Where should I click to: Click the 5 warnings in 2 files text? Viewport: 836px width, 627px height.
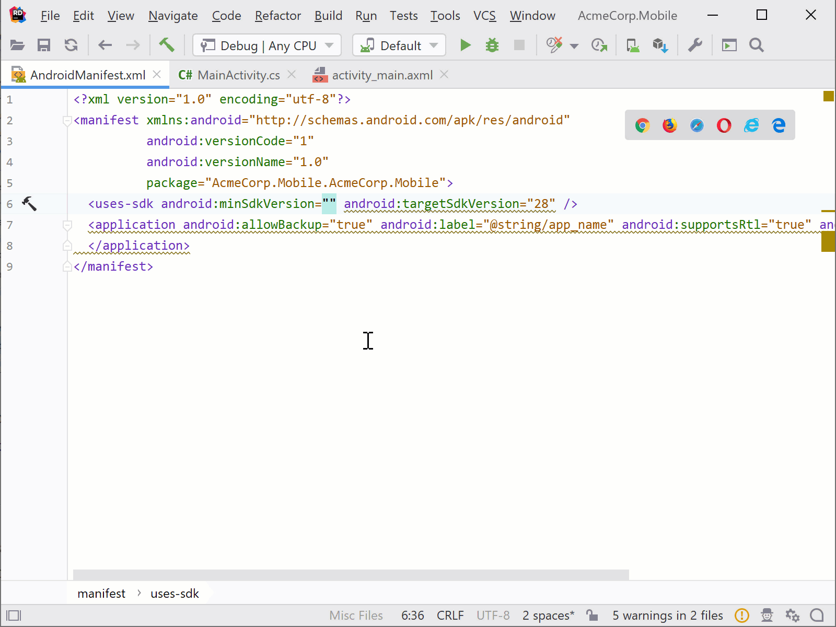(x=667, y=616)
